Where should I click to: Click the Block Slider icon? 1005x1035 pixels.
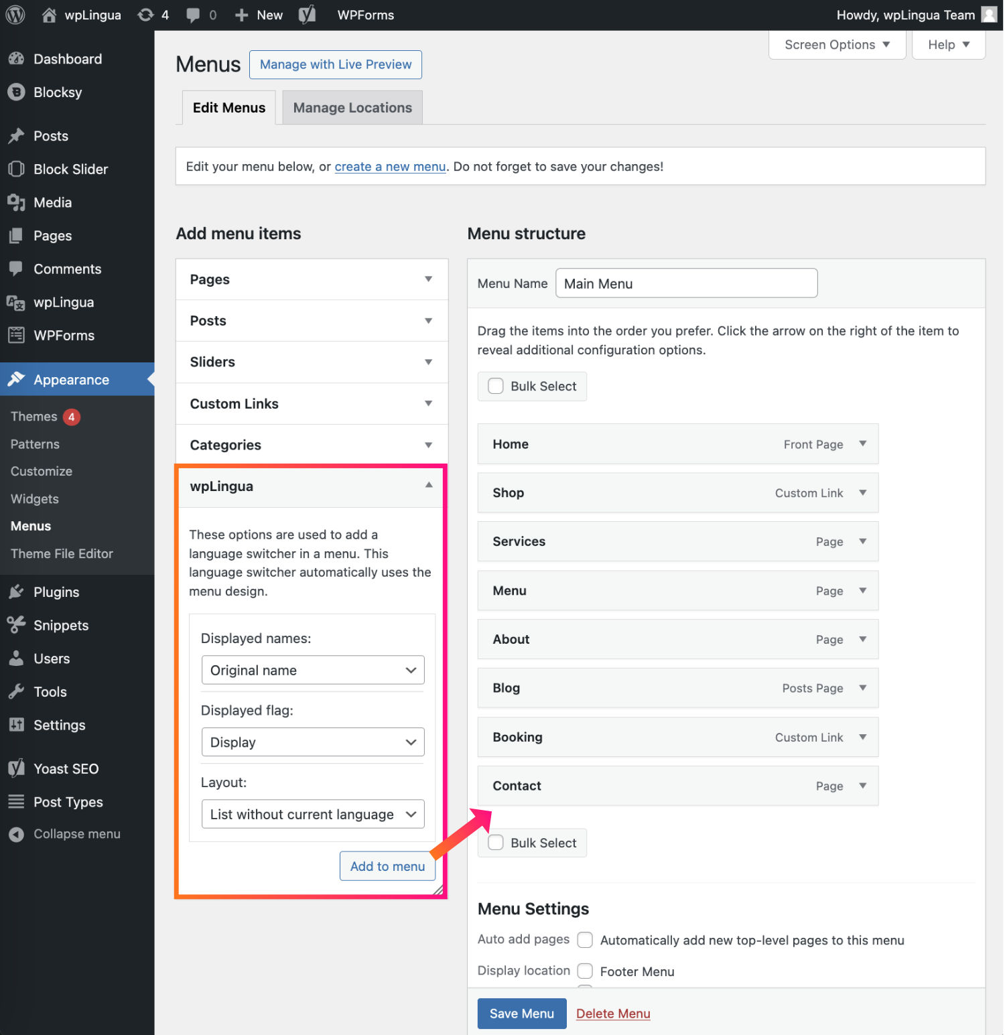coord(16,169)
